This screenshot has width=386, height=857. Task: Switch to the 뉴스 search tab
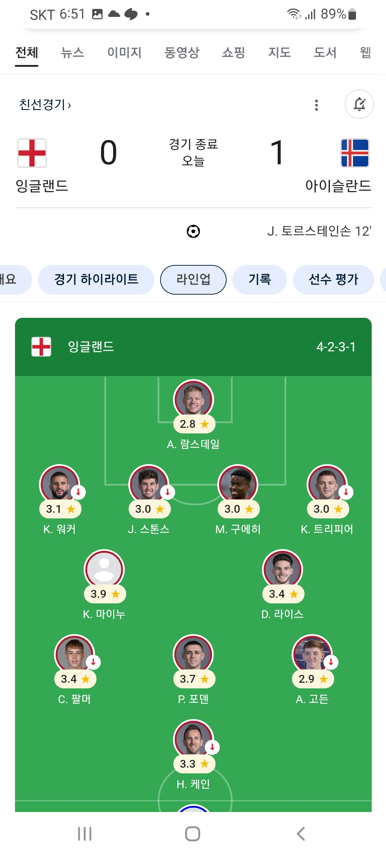click(x=72, y=52)
